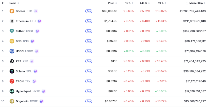Open the Hyperliquid name link
Image resolution: width=207 pixels, height=107 pixels.
pos(23,91)
